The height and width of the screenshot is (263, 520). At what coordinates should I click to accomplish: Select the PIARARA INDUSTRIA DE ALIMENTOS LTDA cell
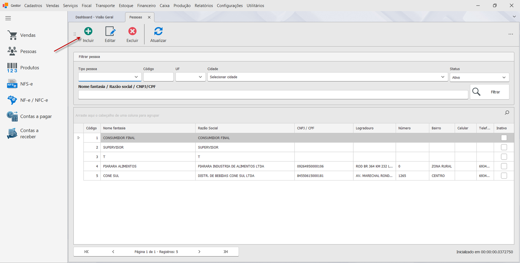point(245,166)
